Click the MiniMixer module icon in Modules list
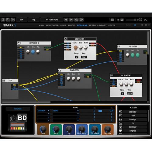Screen dimensions: 152x152 click(x=121, y=127)
